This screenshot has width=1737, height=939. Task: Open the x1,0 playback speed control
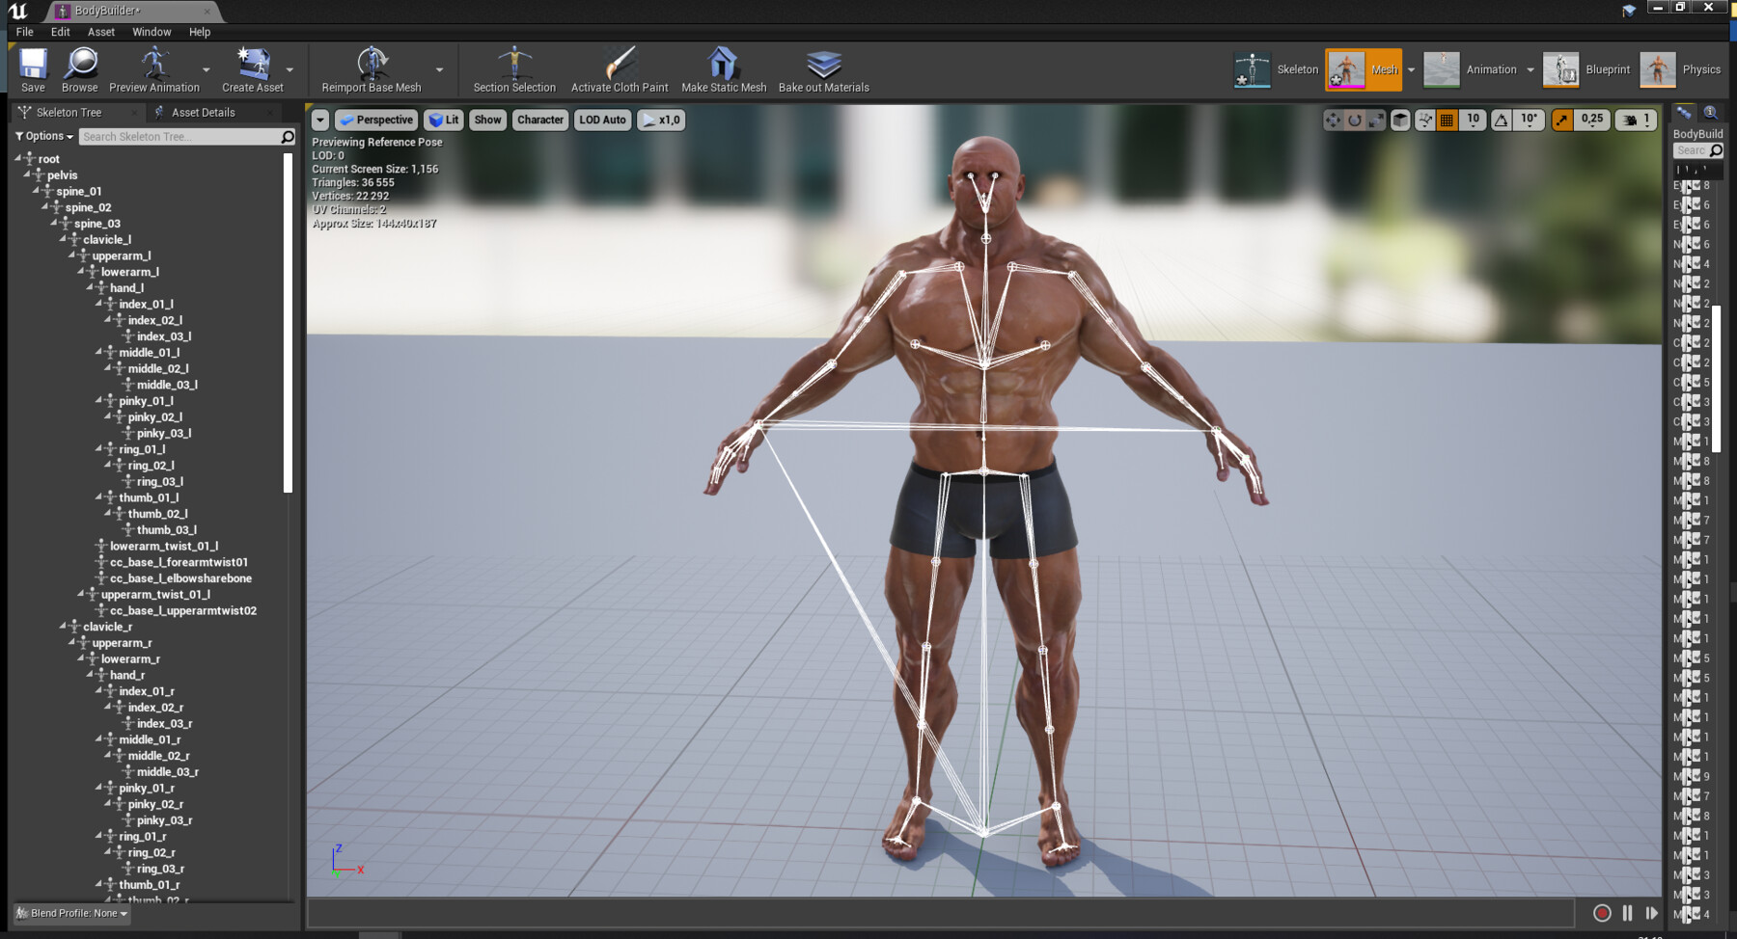click(x=661, y=120)
